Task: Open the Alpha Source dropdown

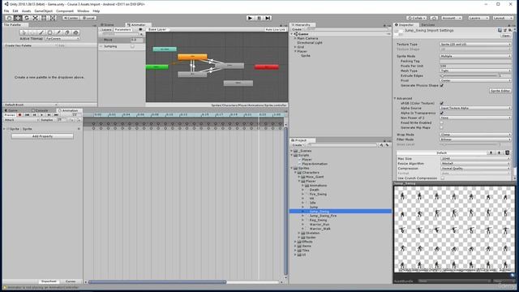Action: (475, 108)
